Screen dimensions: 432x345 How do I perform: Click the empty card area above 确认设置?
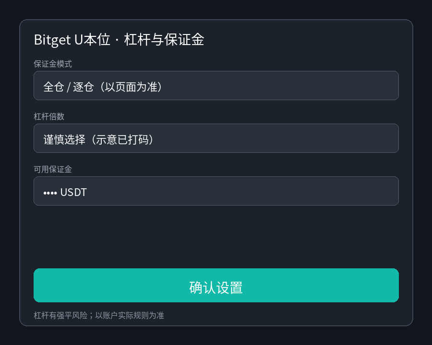pyautogui.click(x=216, y=237)
